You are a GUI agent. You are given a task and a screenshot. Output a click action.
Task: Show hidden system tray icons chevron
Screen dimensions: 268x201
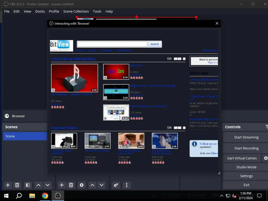coord(221,196)
